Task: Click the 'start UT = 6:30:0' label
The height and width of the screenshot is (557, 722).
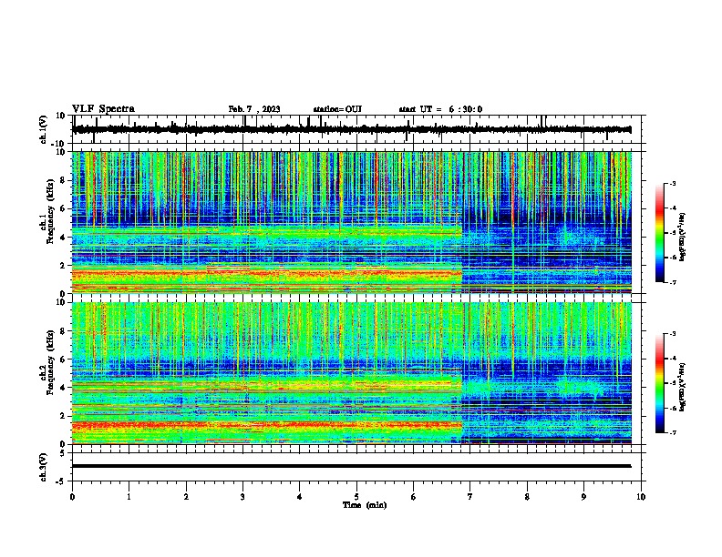Action: (x=440, y=109)
